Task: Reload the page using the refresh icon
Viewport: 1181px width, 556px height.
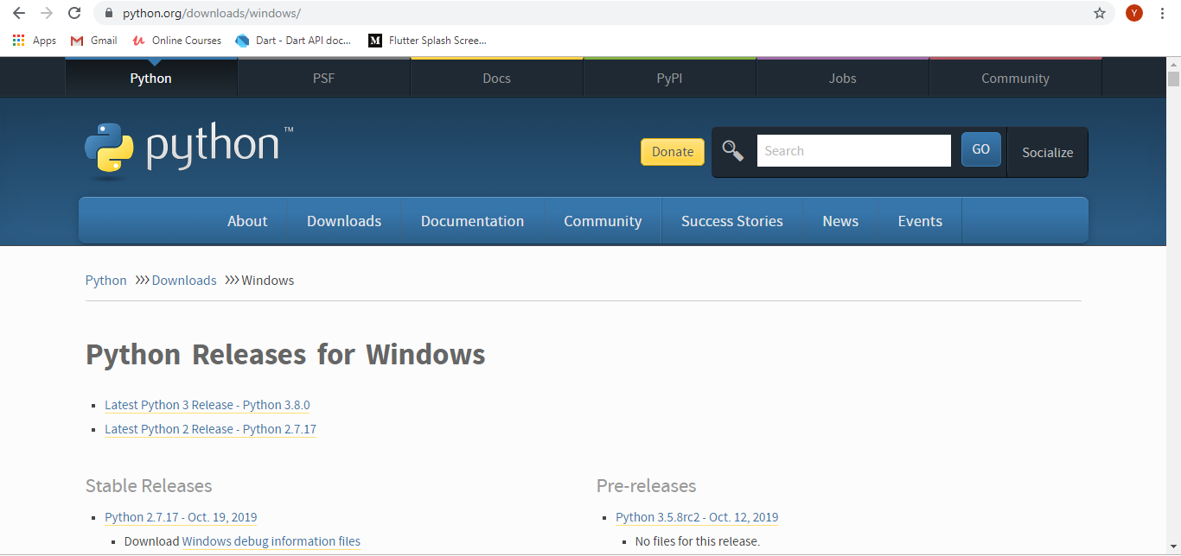Action: (x=73, y=14)
